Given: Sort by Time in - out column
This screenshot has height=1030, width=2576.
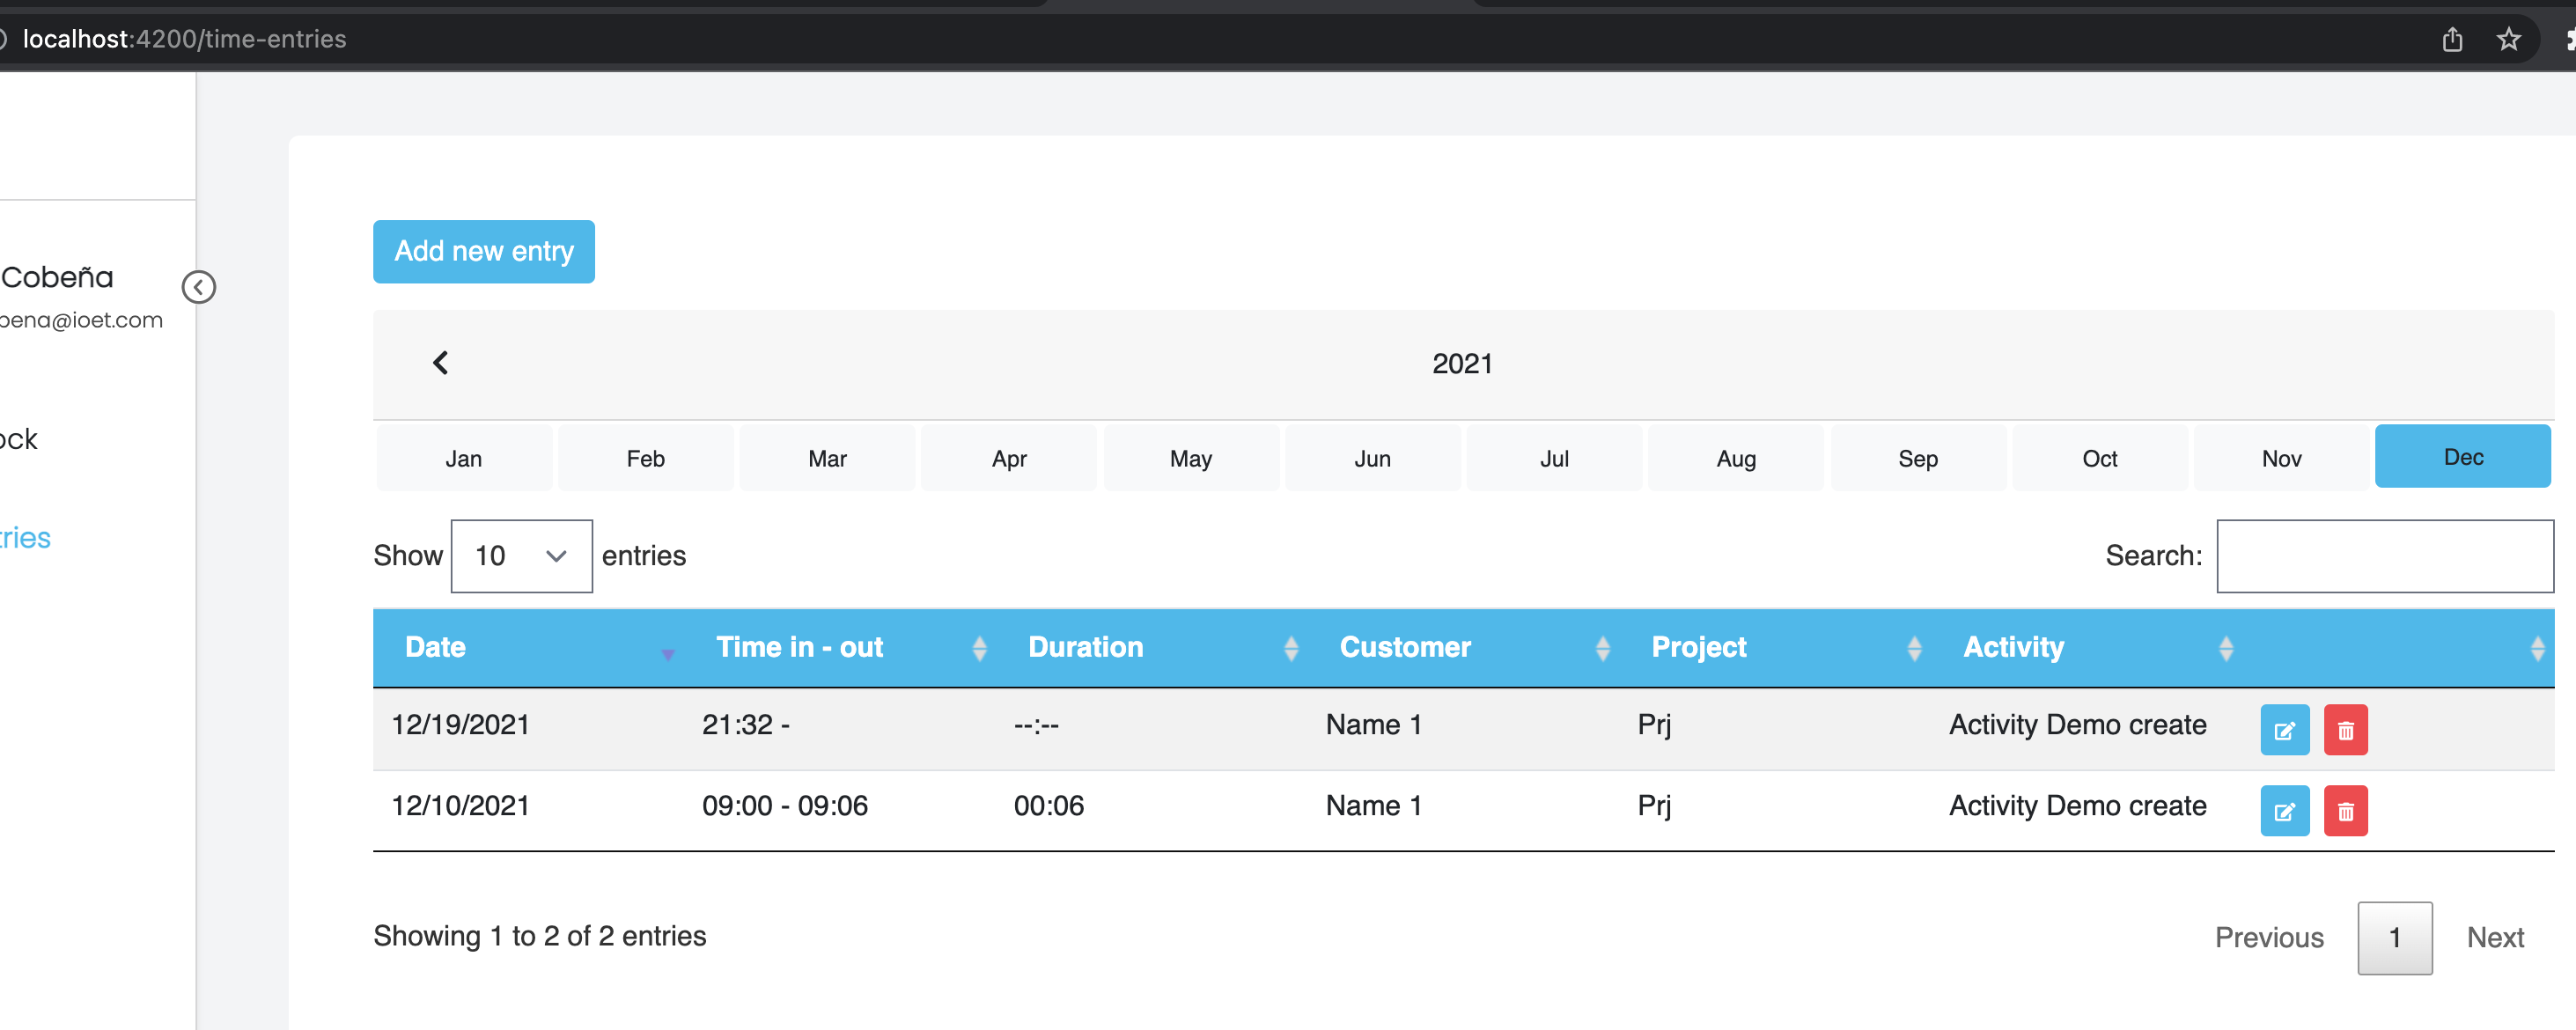Looking at the screenshot, I should pyautogui.click(x=799, y=647).
